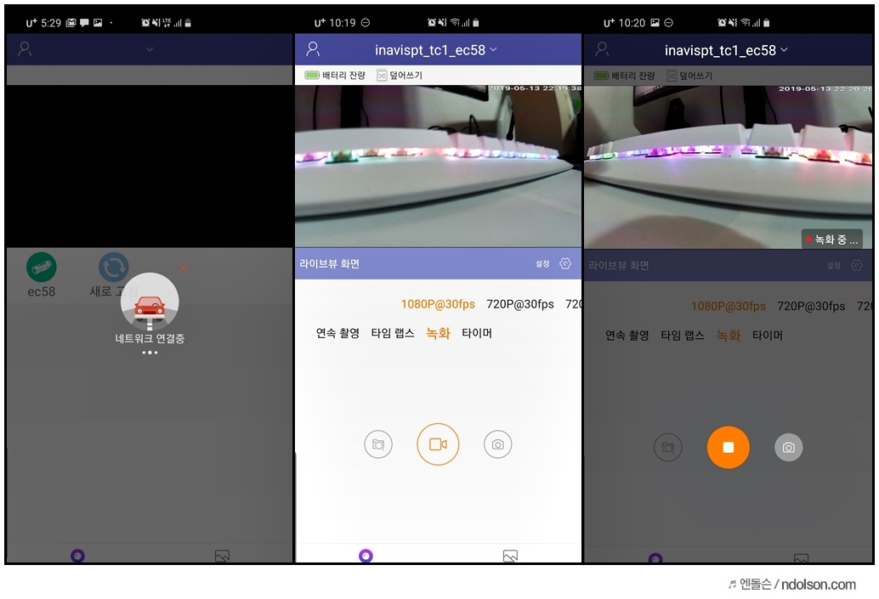Tap burst capture icon in right screen
Image resolution: width=879 pixels, height=599 pixels.
pyautogui.click(x=667, y=447)
